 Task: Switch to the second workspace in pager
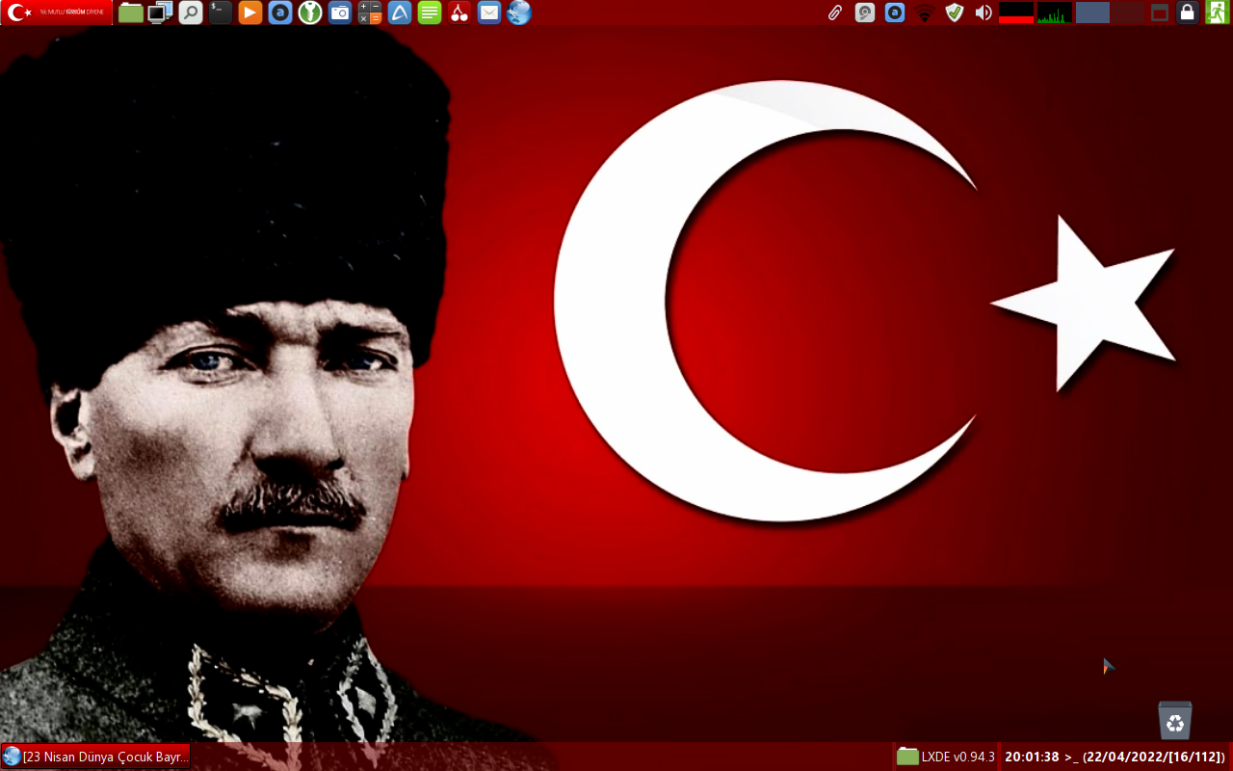click(1127, 13)
